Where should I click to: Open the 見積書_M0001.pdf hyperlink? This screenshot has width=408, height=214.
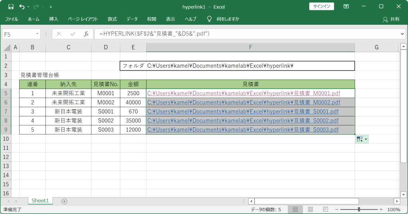243,93
